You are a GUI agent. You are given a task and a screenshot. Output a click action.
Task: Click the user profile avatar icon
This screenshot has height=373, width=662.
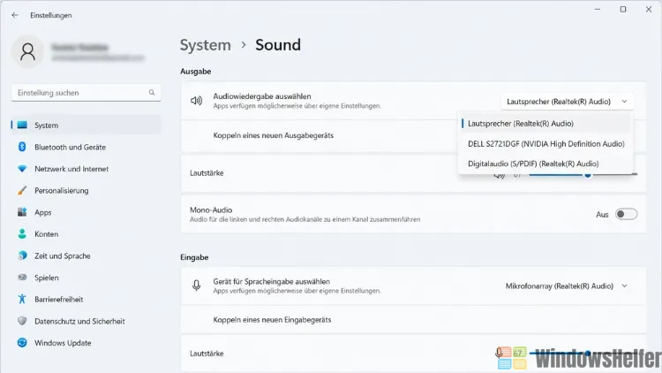click(27, 51)
